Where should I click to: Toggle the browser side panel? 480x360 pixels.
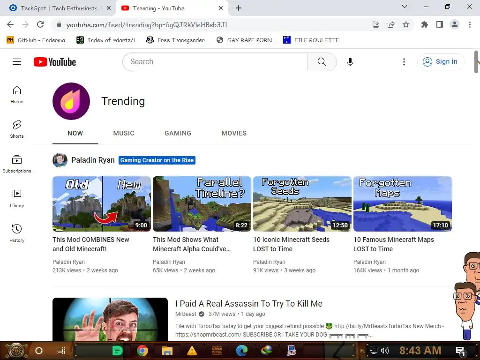[x=440, y=24]
